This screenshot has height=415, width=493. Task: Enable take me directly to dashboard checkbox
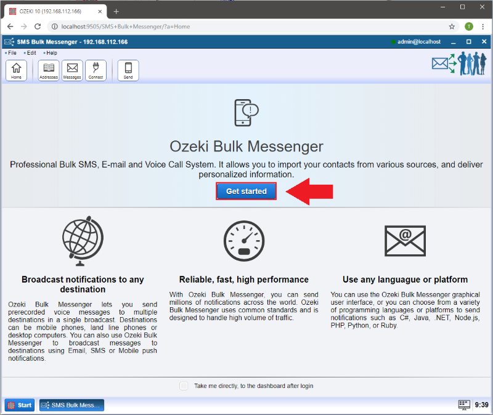(x=184, y=386)
